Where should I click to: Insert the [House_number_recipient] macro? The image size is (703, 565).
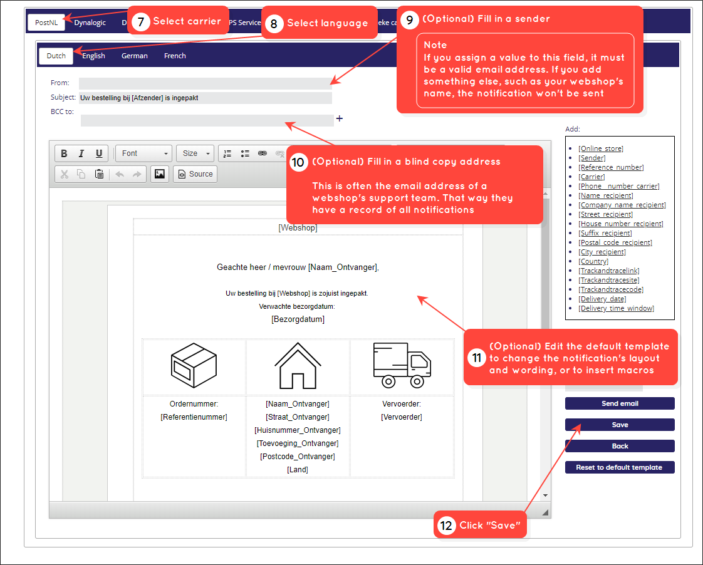tap(621, 224)
